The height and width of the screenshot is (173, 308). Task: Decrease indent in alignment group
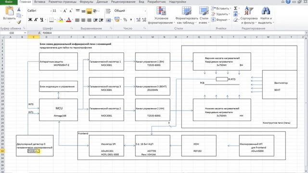[95, 20]
